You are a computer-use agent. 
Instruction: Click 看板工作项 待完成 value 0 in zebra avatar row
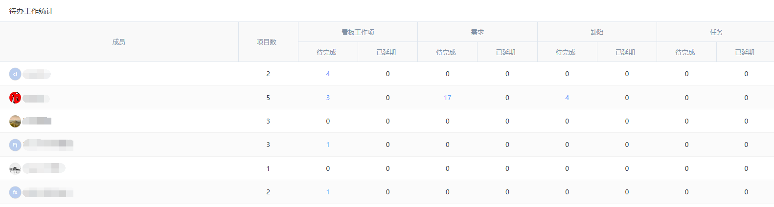328,168
